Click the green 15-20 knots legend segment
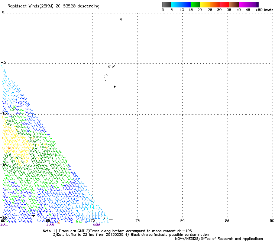The height and width of the screenshot is (241, 275). [x=195, y=4]
